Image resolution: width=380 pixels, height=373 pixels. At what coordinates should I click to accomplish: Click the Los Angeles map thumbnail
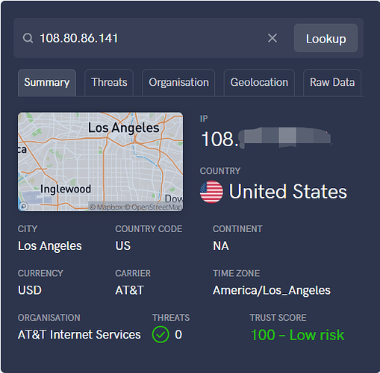tap(100, 162)
